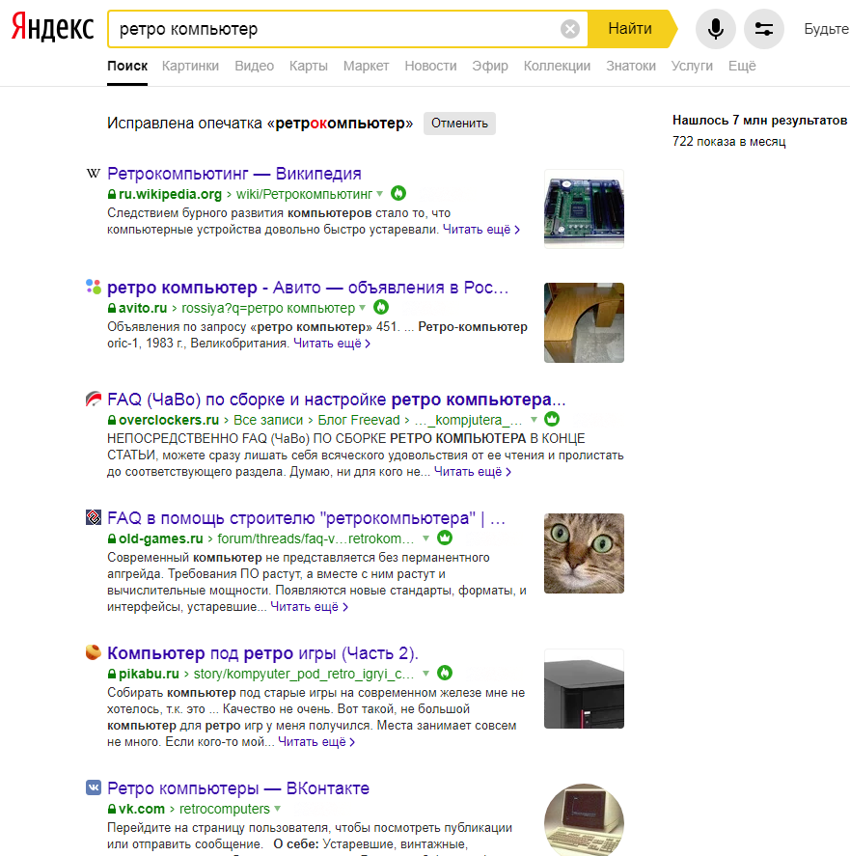Expand Читать ещё on pikabu snippet
850x856 pixels.
pyautogui.click(x=316, y=742)
